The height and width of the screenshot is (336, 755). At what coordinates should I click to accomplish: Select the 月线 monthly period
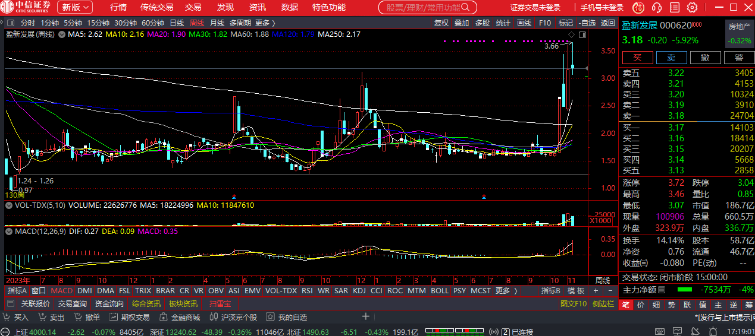click(x=217, y=23)
